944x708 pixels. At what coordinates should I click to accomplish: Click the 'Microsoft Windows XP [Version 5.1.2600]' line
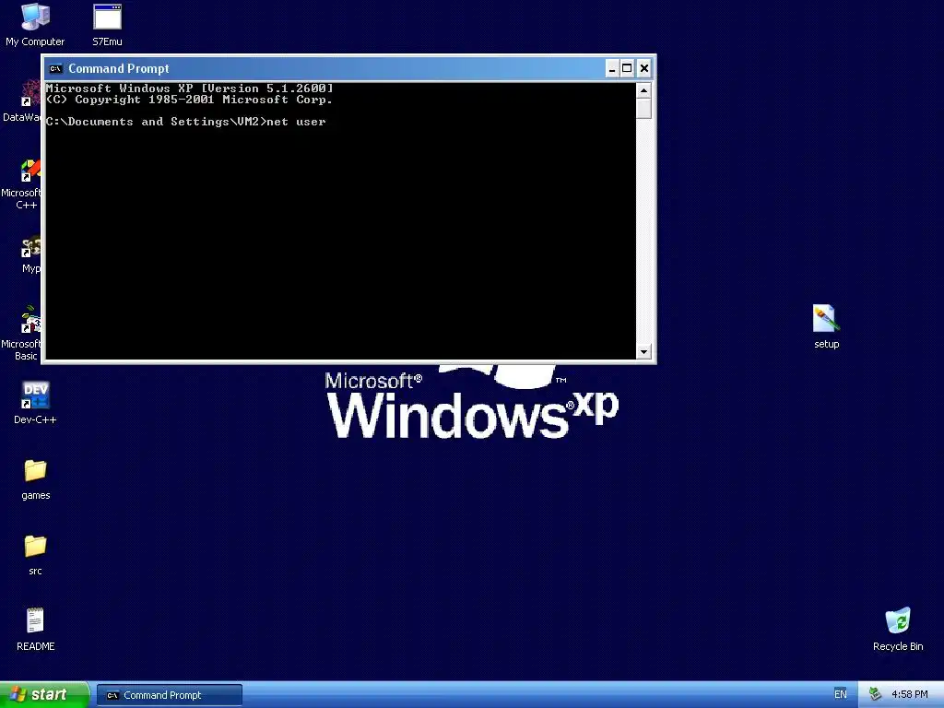pos(190,88)
